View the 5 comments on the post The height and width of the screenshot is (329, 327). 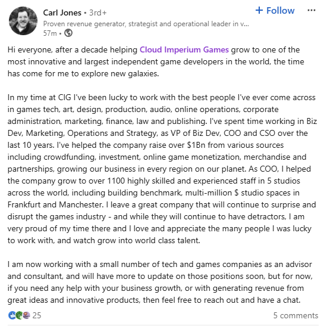pos(295,315)
